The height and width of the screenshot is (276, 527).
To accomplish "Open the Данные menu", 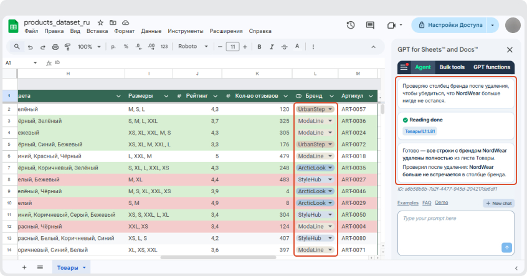I will [151, 31].
